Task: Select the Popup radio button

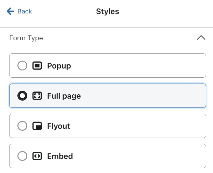Action: [x=22, y=66]
